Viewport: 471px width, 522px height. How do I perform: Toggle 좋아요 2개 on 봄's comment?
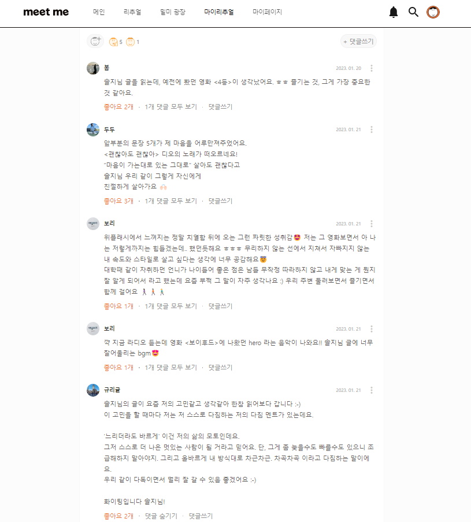coord(118,107)
